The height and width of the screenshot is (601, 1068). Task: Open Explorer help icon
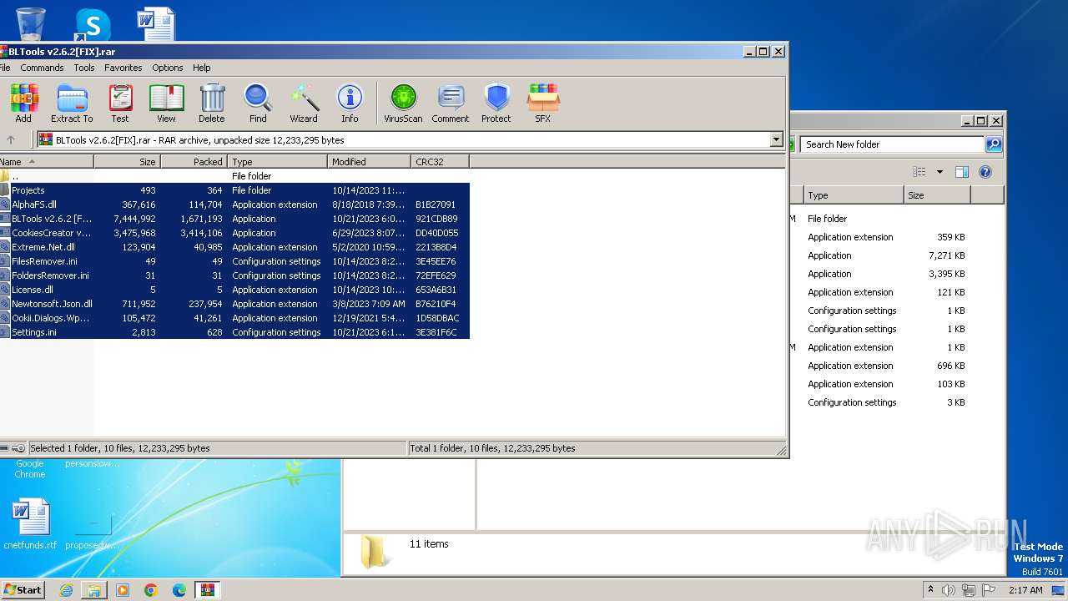click(985, 172)
